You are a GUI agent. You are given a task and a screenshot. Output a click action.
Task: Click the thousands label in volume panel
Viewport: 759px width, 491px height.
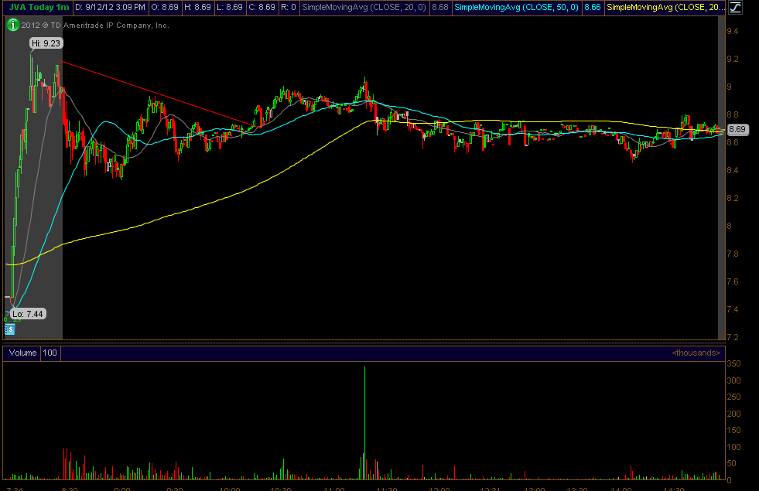tap(696, 353)
